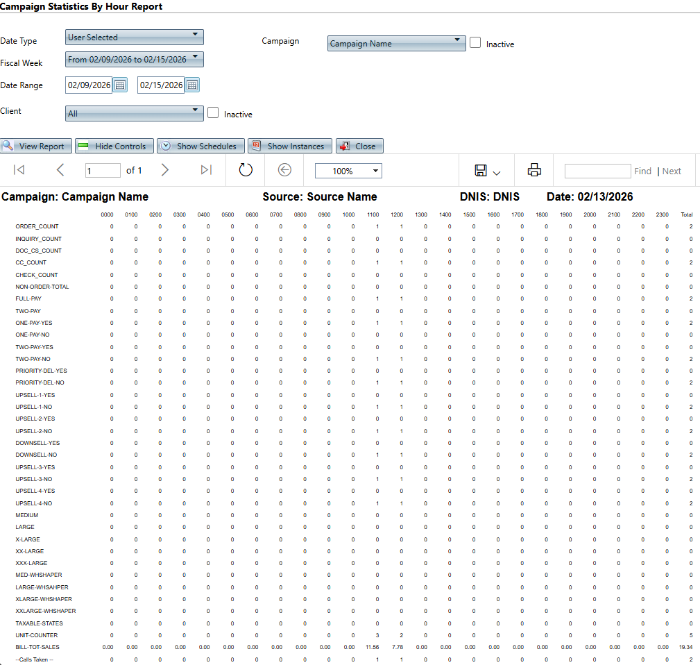This screenshot has width=700, height=665.
Task: Open Show Schedules
Action: click(201, 146)
